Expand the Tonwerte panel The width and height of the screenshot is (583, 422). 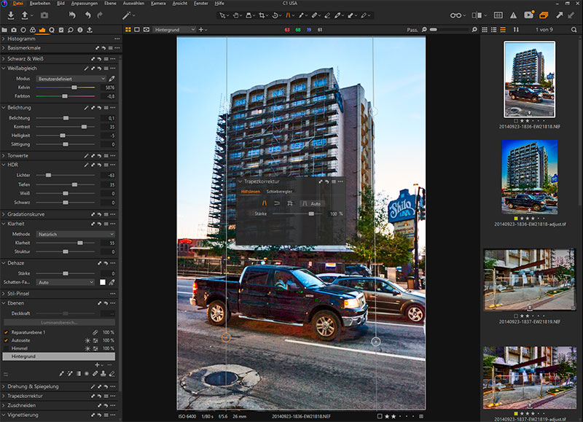4,156
